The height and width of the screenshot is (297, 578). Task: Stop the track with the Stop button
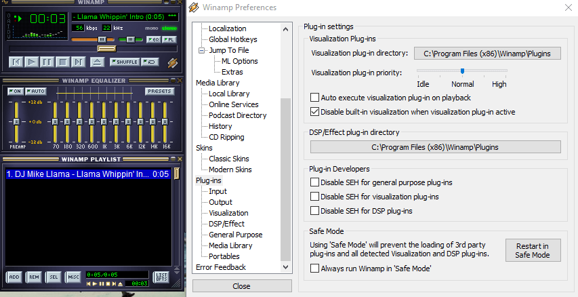pyautogui.click(x=63, y=62)
